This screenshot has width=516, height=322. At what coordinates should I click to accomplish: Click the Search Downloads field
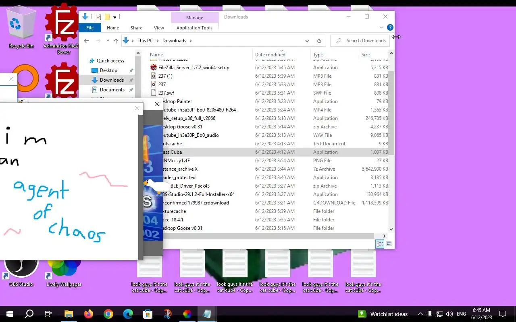pos(360,41)
